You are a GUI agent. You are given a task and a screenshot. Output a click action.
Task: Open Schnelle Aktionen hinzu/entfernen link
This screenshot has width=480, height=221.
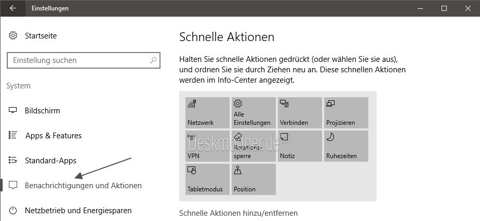tap(238, 213)
